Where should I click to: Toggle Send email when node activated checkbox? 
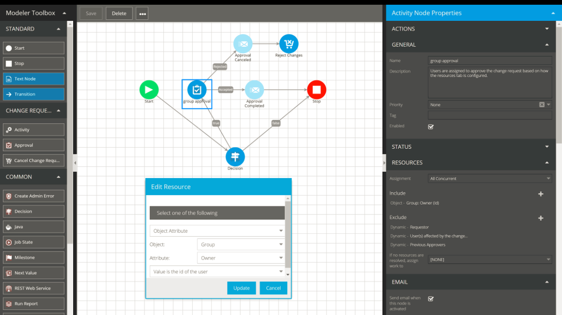pos(431,298)
